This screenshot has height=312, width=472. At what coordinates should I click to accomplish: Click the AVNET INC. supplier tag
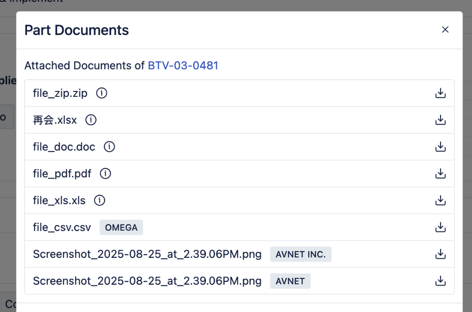301,254
